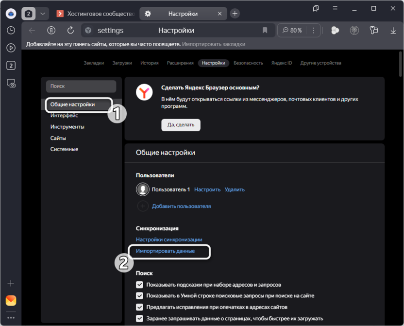Open extension with white circles icon
Viewport: 404px width, 326px height.
335,31
